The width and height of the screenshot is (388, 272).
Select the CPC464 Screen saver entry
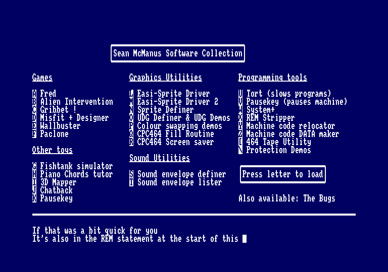point(175,142)
